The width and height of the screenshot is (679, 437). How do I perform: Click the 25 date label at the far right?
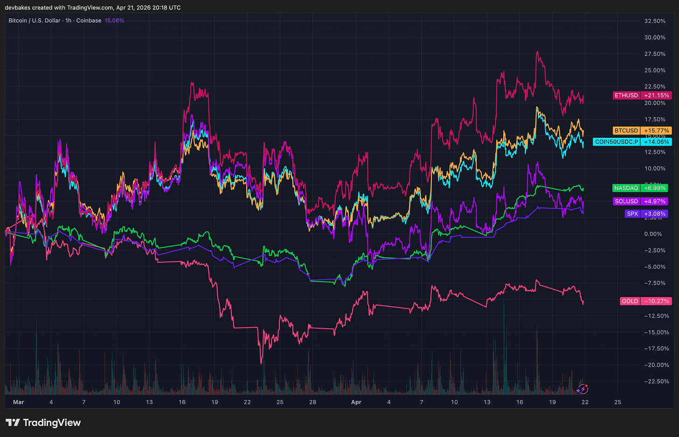coord(618,402)
